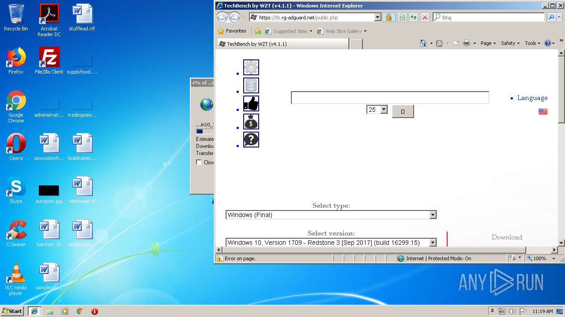
Task: Click the address bar URL field
Action: tap(311, 17)
